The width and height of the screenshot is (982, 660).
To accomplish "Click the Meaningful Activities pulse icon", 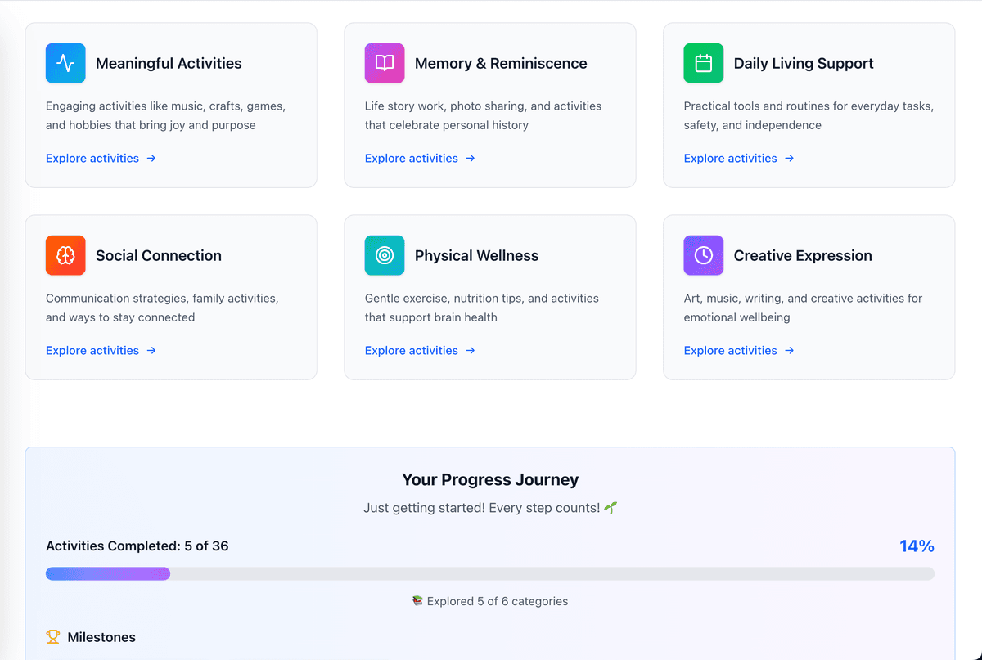I will pos(65,63).
